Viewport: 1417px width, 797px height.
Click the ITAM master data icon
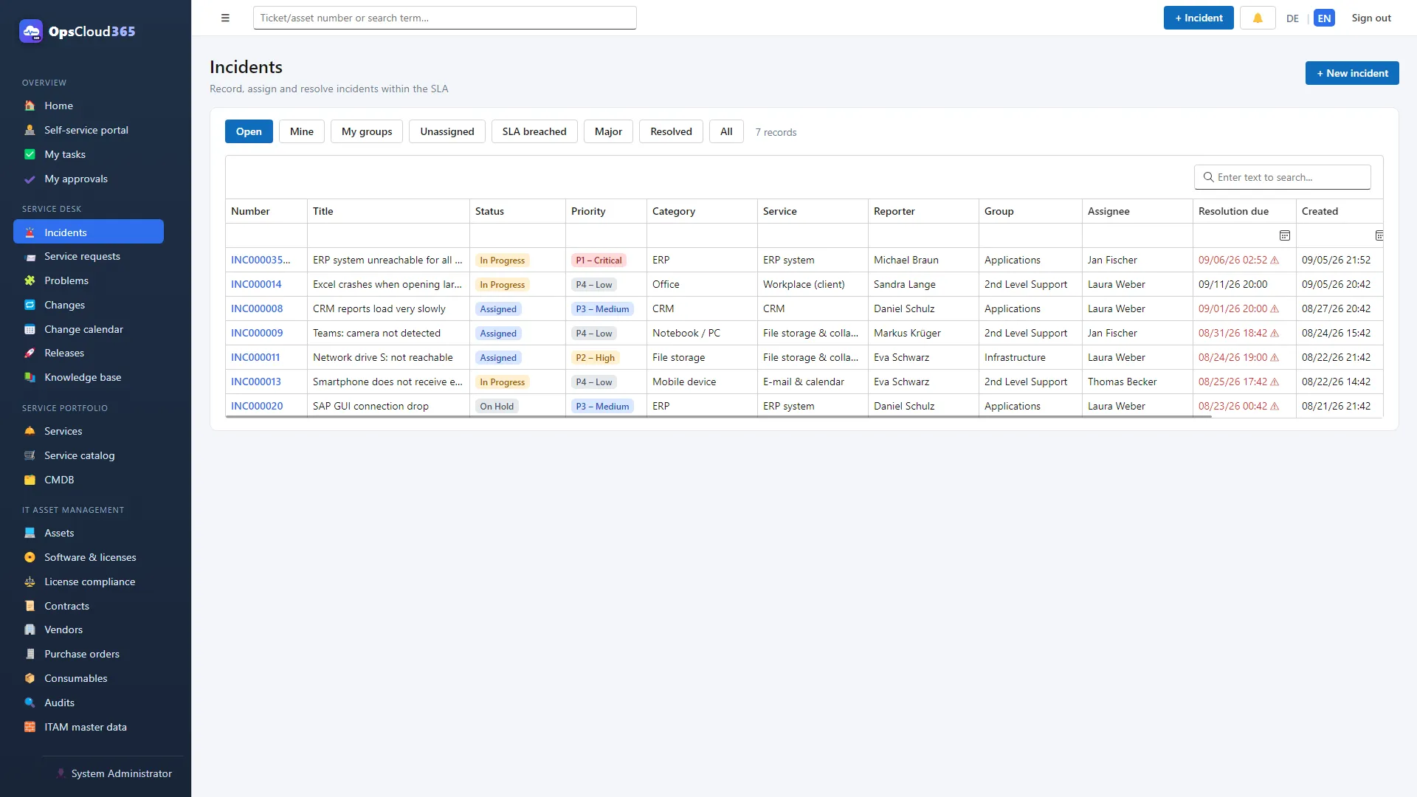coord(30,727)
